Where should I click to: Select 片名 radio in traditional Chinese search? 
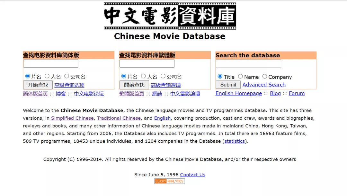point(124,76)
